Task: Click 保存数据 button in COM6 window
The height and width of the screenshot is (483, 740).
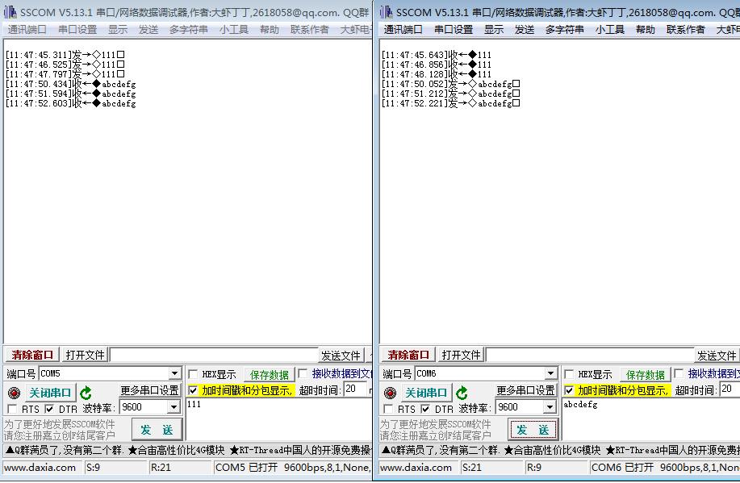Action: tap(646, 375)
